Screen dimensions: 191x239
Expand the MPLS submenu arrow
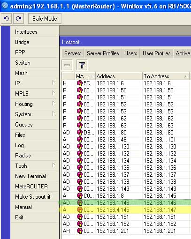click(x=54, y=93)
